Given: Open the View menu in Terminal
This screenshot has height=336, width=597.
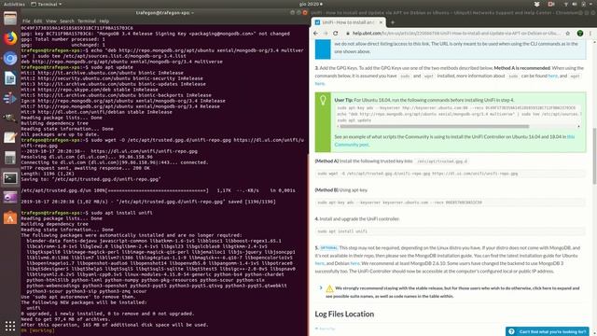Looking at the screenshot, I should pyautogui.click(x=51, y=21).
